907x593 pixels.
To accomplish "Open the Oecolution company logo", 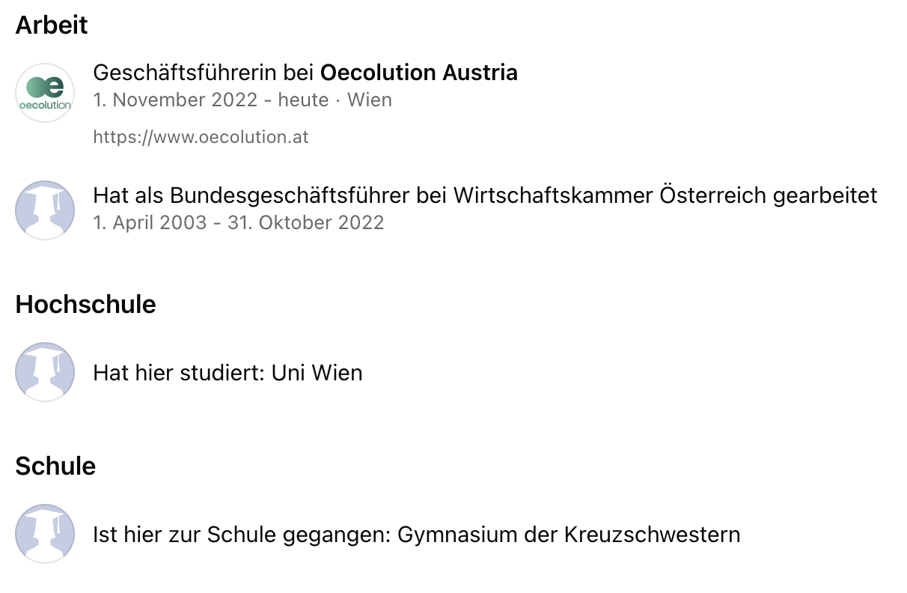I will [x=45, y=93].
